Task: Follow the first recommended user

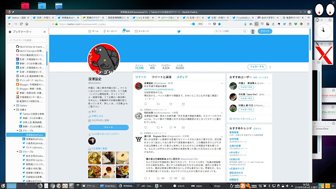Action: [246, 88]
